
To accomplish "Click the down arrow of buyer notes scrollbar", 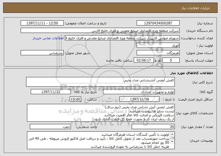I will (x=172, y=142).
